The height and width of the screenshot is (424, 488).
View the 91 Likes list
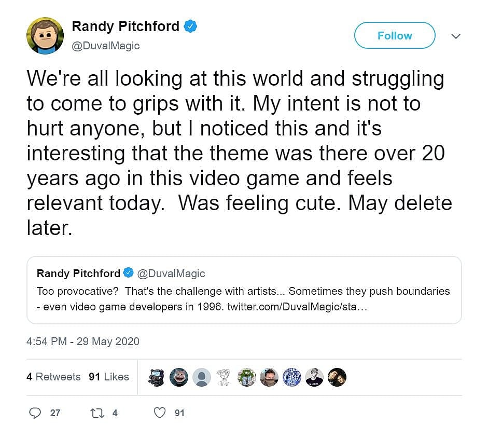[x=108, y=377]
